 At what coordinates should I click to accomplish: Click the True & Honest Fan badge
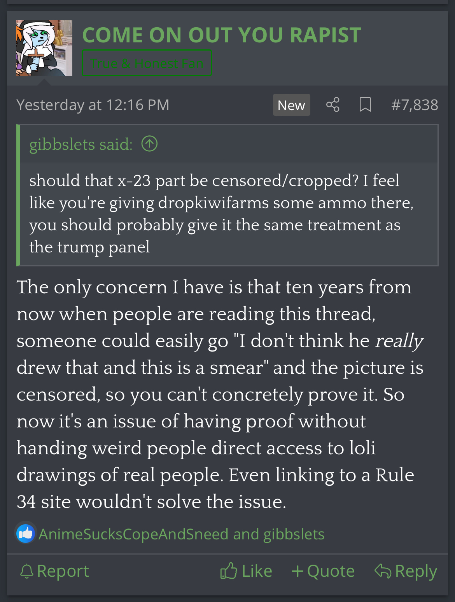[147, 63]
